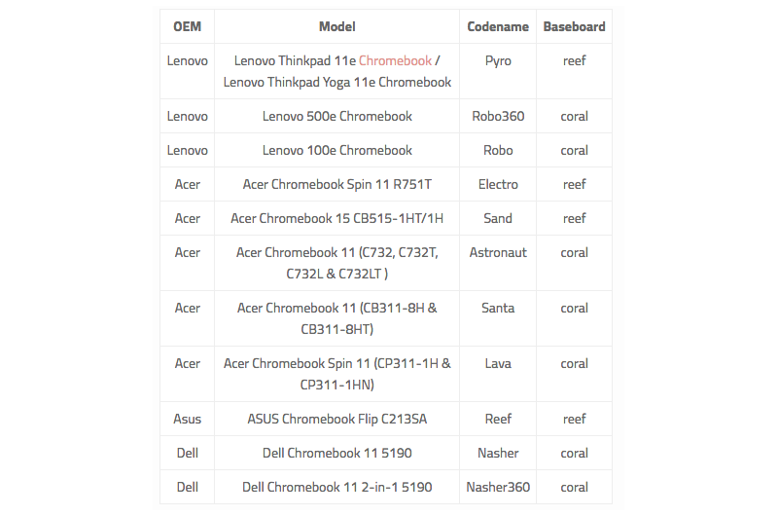Screen dimensions: 778x516
Task: Select Acer Chromebook Spin 11 R751T cell
Action: pos(336,184)
